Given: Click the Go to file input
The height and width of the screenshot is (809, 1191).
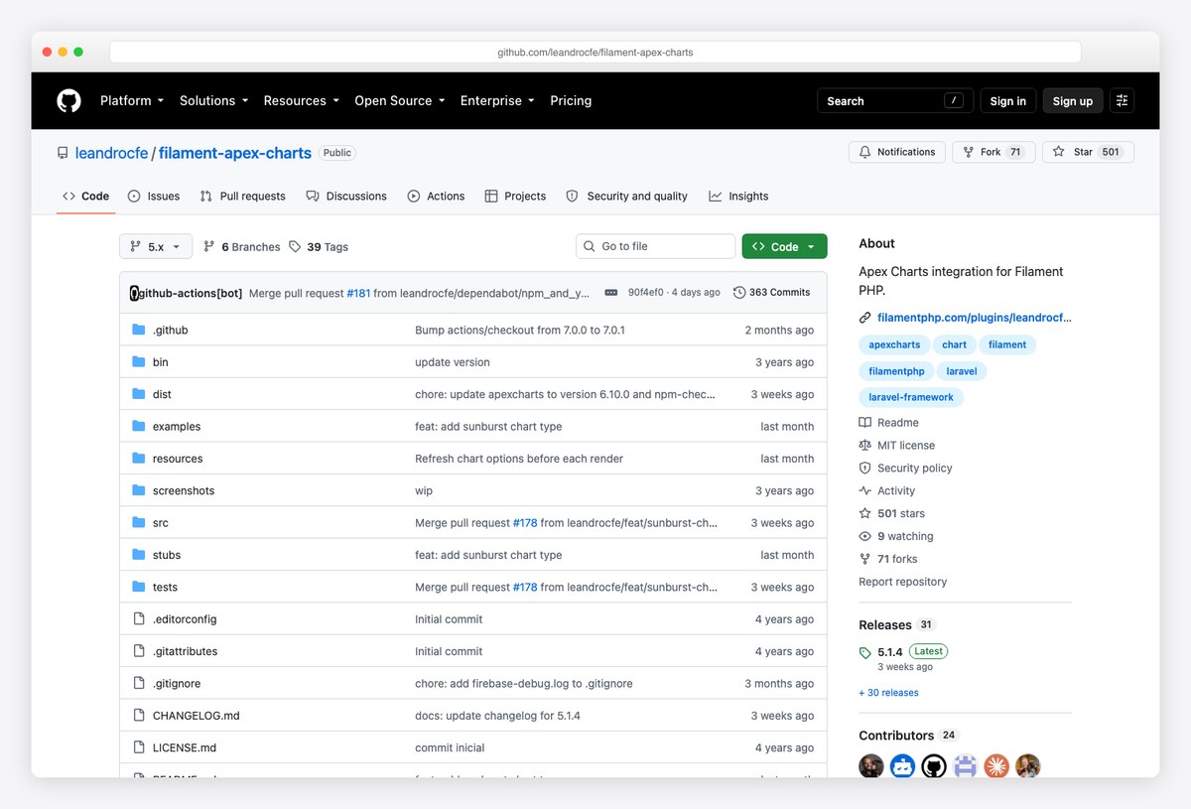Looking at the screenshot, I should pyautogui.click(x=655, y=246).
